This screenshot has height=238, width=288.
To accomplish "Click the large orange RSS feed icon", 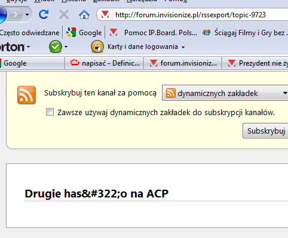I will (x=26, y=95).
